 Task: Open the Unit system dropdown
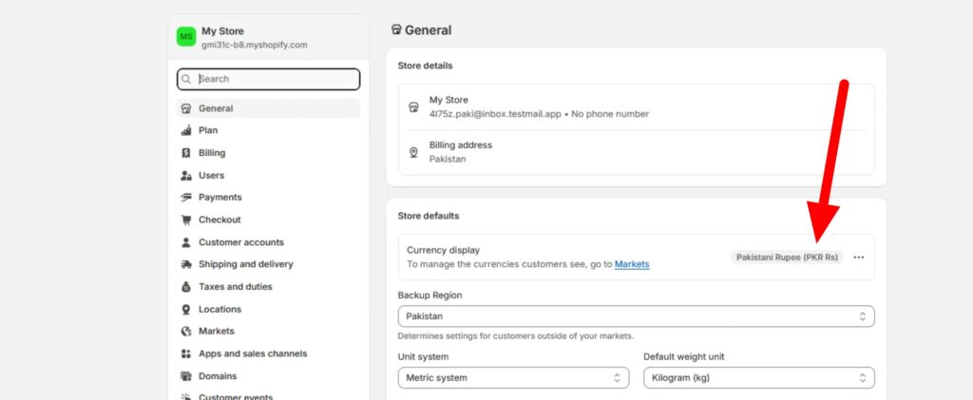coord(513,378)
